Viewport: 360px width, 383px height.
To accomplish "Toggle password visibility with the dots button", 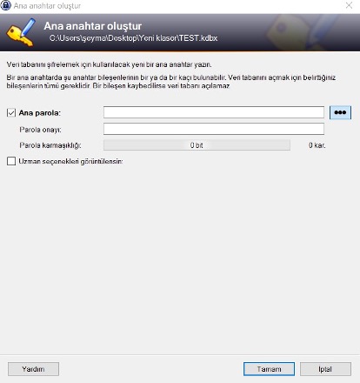I will [x=340, y=112].
